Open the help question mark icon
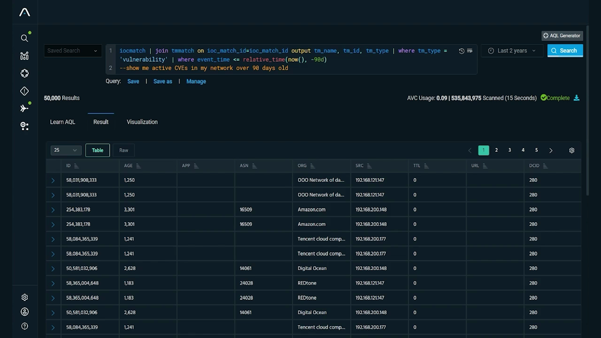 click(x=24, y=326)
